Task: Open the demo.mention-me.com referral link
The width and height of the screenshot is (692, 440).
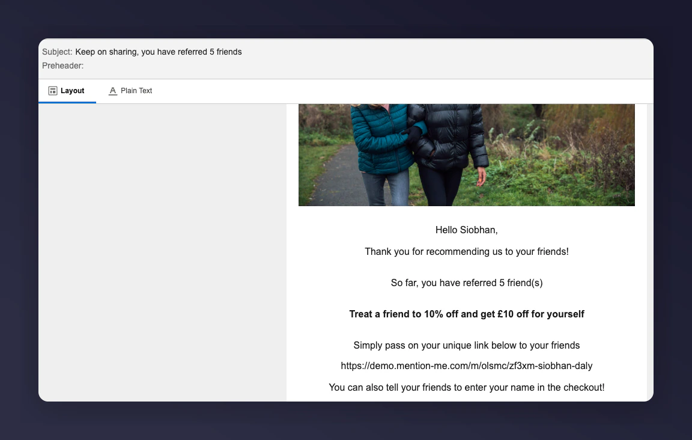Action: pos(467,366)
